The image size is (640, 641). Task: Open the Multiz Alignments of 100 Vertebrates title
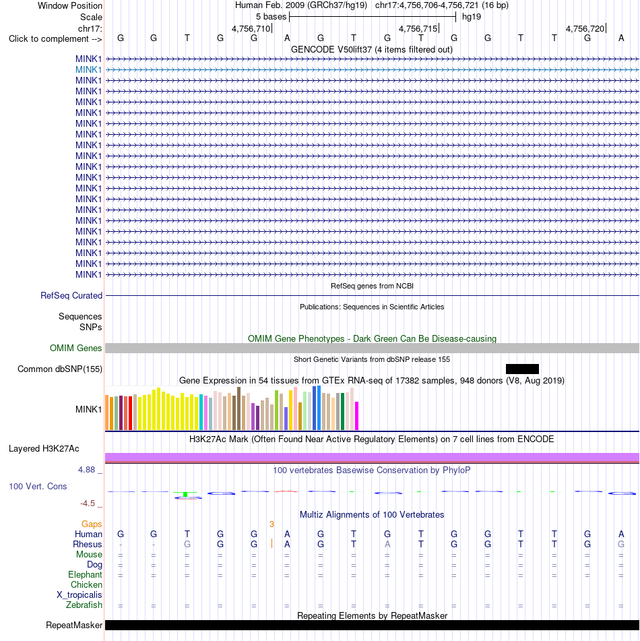(372, 515)
